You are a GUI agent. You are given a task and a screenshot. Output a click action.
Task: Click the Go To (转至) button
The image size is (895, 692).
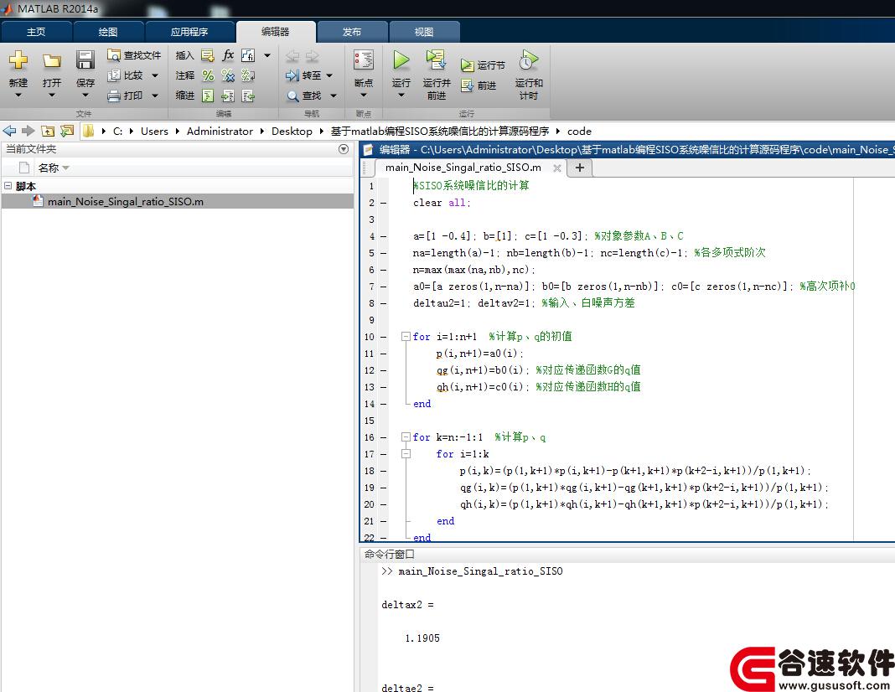pos(304,75)
